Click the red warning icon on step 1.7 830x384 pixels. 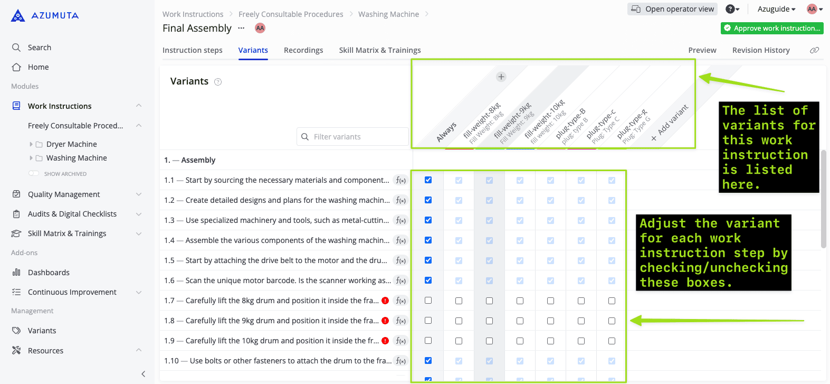385,301
